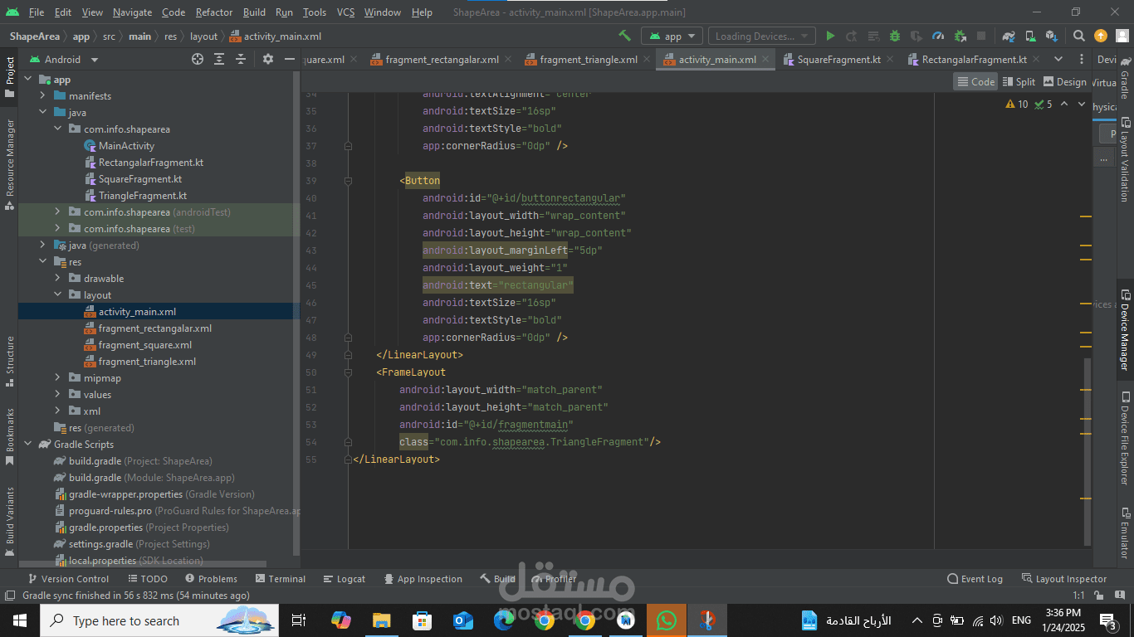This screenshot has width=1134, height=637.
Task: Switch editor to Design view
Action: [x=1065, y=81]
